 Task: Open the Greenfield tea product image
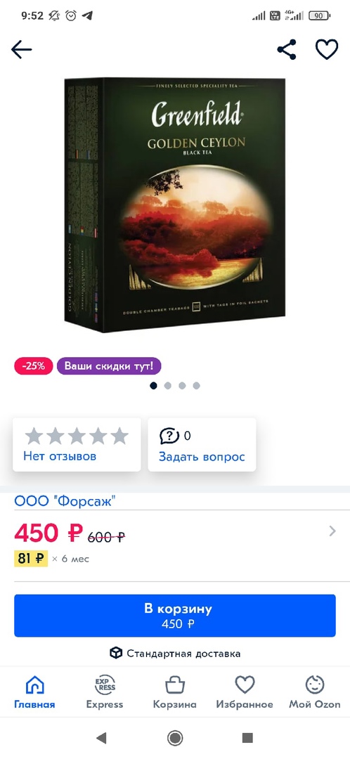click(x=175, y=205)
